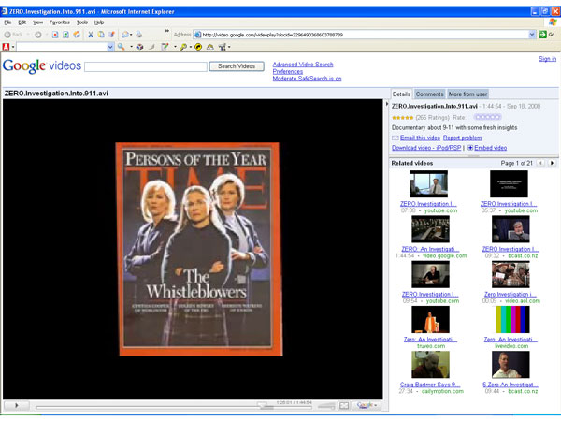
Task: Click the IE Back navigation button
Action: tap(13, 34)
